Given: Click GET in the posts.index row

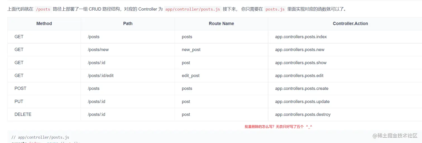Looking at the screenshot, I should click(19, 37).
